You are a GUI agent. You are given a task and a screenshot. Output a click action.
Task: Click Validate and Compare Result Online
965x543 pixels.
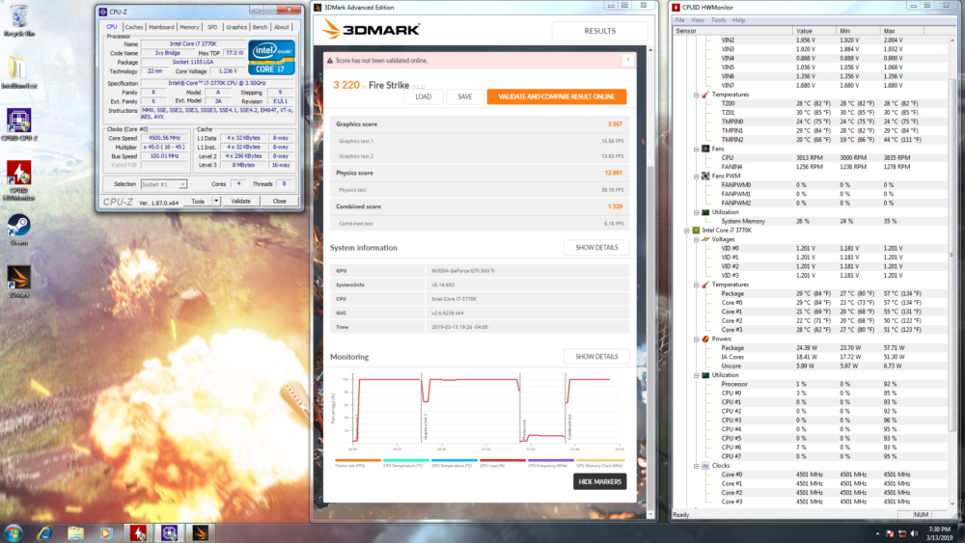[x=557, y=96]
